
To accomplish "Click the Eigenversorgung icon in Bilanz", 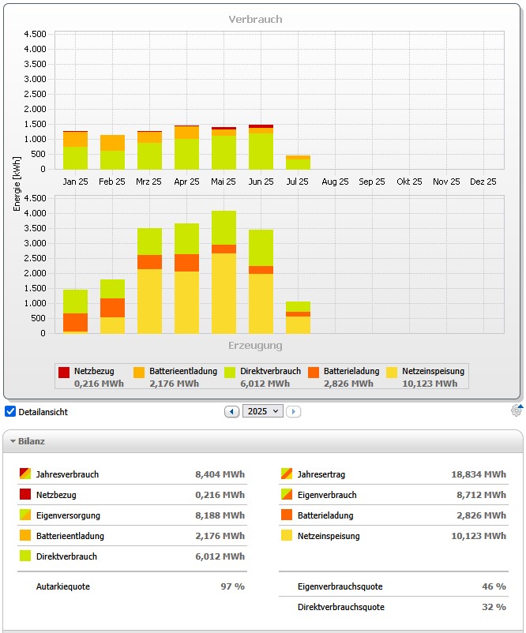I will tap(25, 515).
